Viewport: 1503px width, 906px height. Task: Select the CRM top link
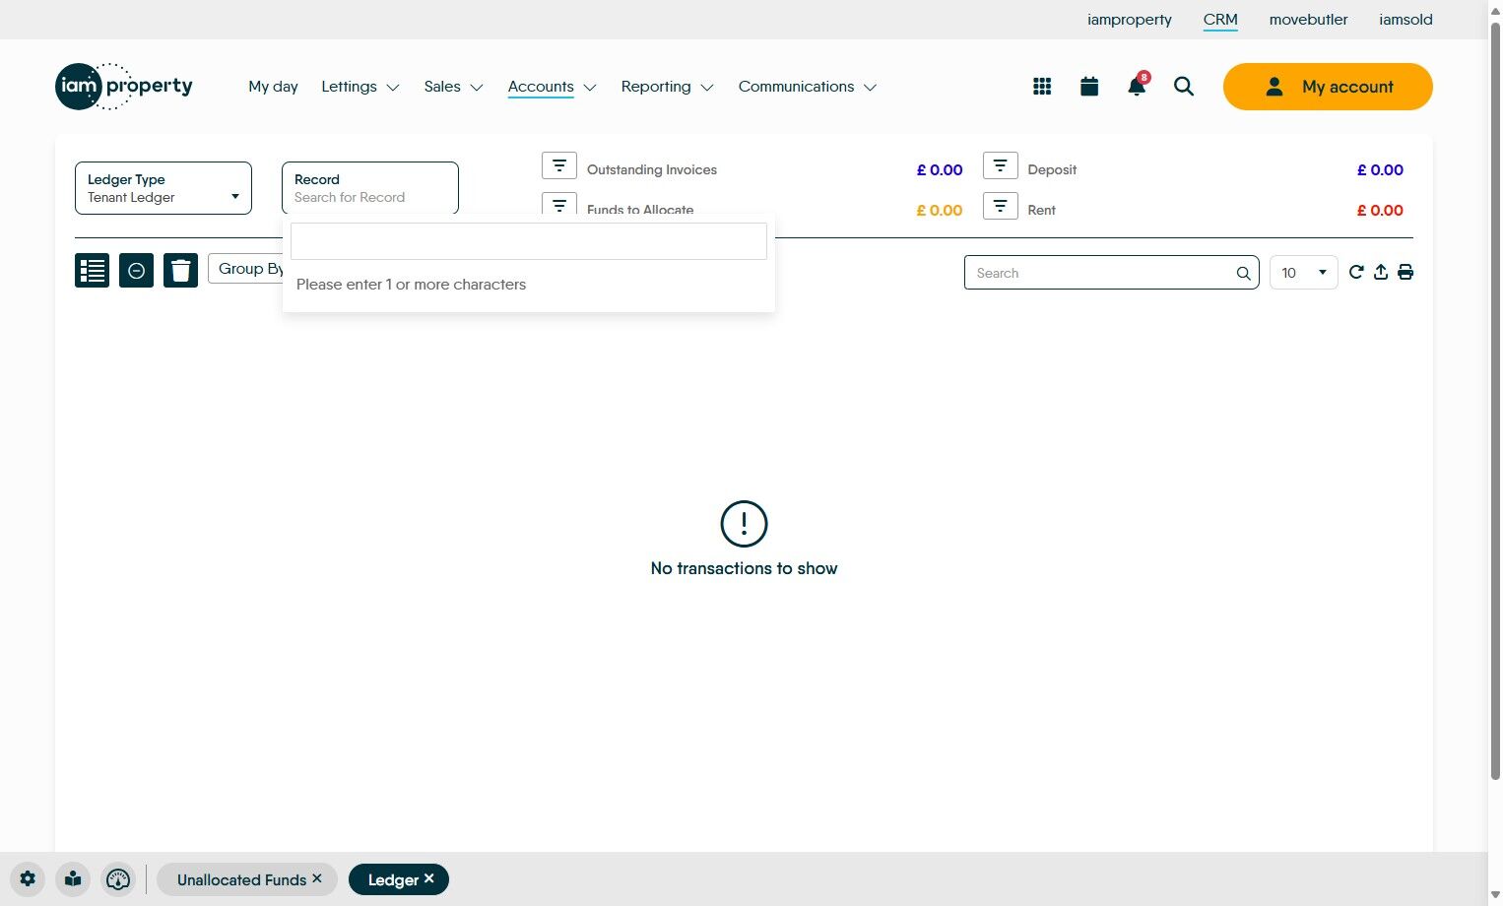1220,20
